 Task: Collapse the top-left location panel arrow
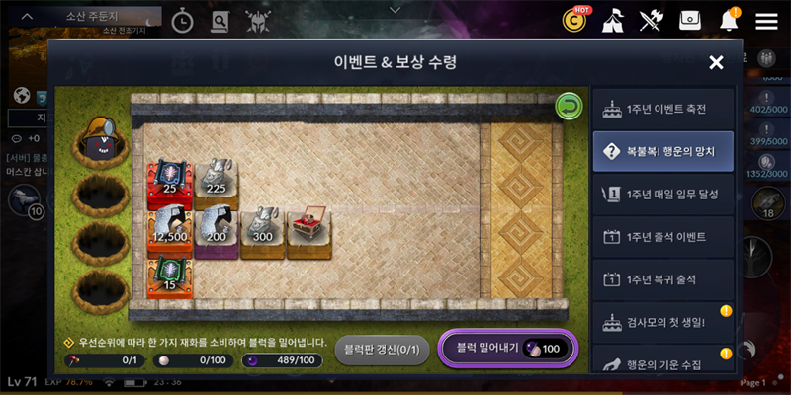[x=27, y=16]
